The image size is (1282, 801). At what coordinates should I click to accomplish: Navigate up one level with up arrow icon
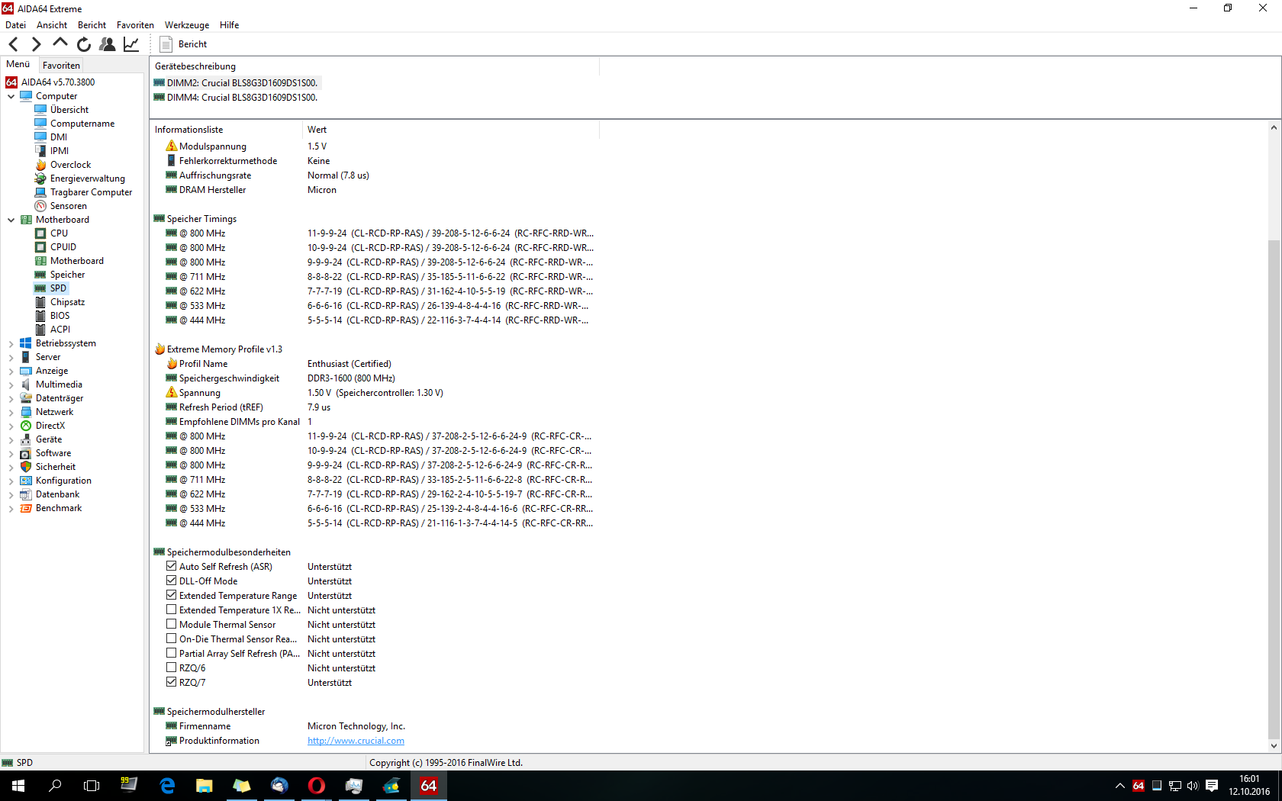click(60, 43)
